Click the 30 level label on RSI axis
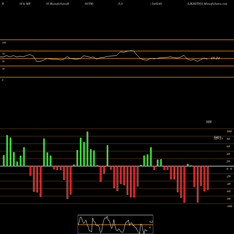This screenshot has height=234, width=234. 3,69
